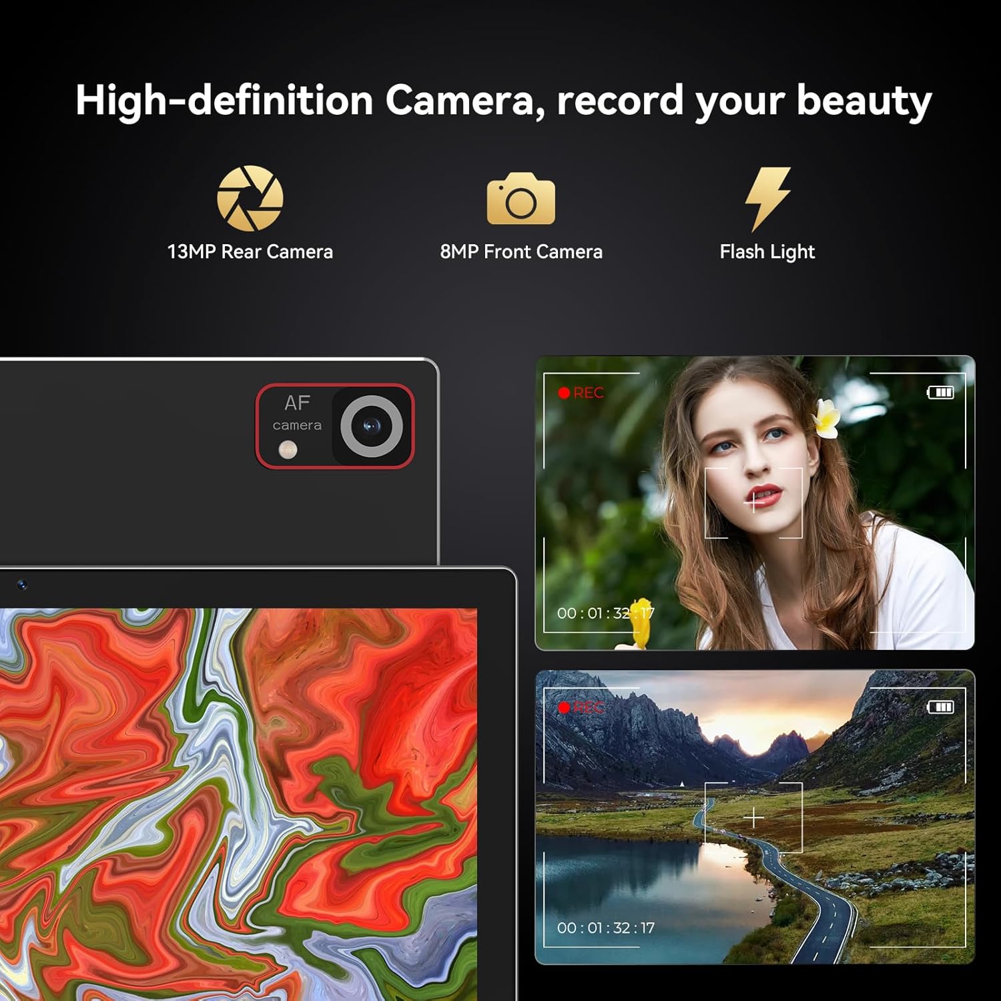Click the "AF camera" text on the tablet
Viewport: 1001px width, 1001px height.
(x=297, y=412)
